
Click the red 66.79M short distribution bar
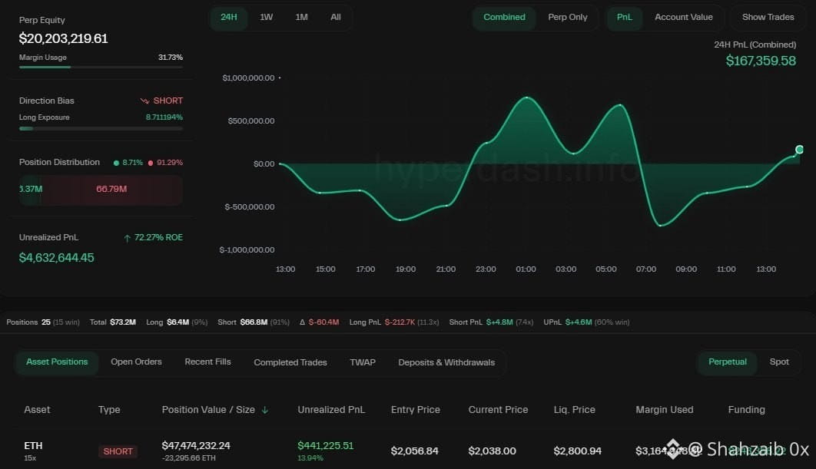(x=111, y=190)
